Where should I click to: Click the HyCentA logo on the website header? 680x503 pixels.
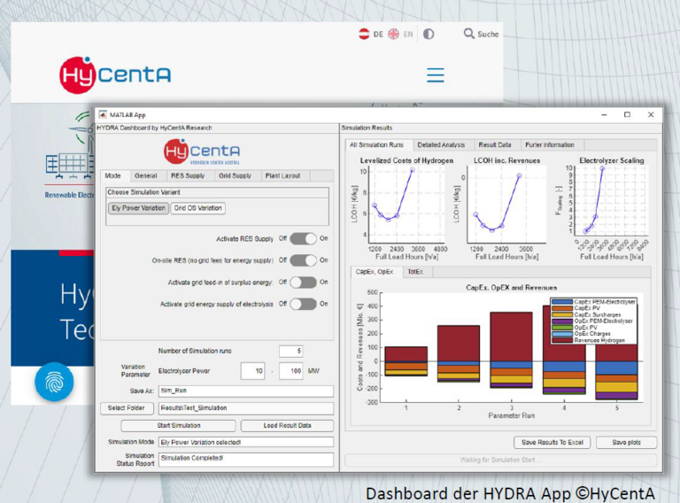[115, 75]
